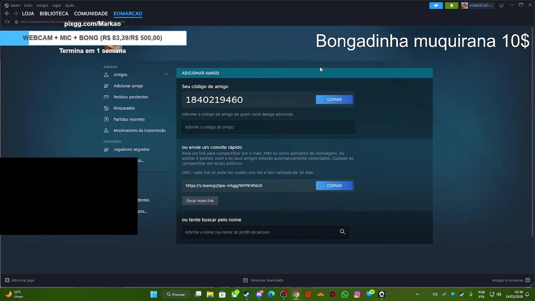535x301 pixels.
Task: Open Task View on the taskbar
Action: [x=198, y=294]
